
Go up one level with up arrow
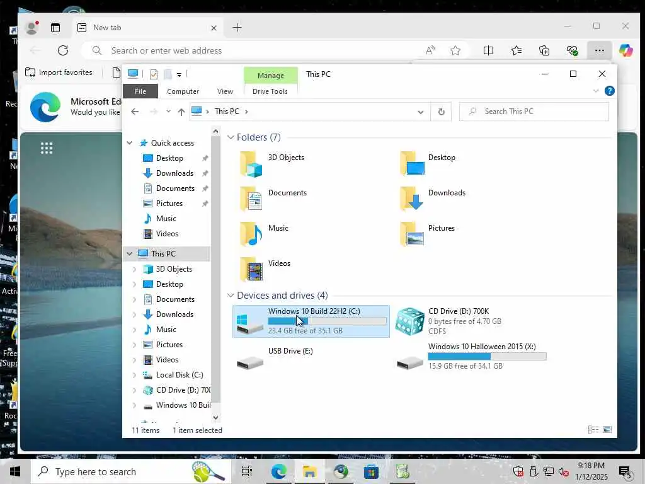[181, 112]
